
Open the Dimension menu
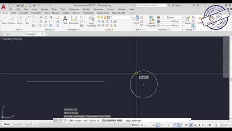click(74, 9)
